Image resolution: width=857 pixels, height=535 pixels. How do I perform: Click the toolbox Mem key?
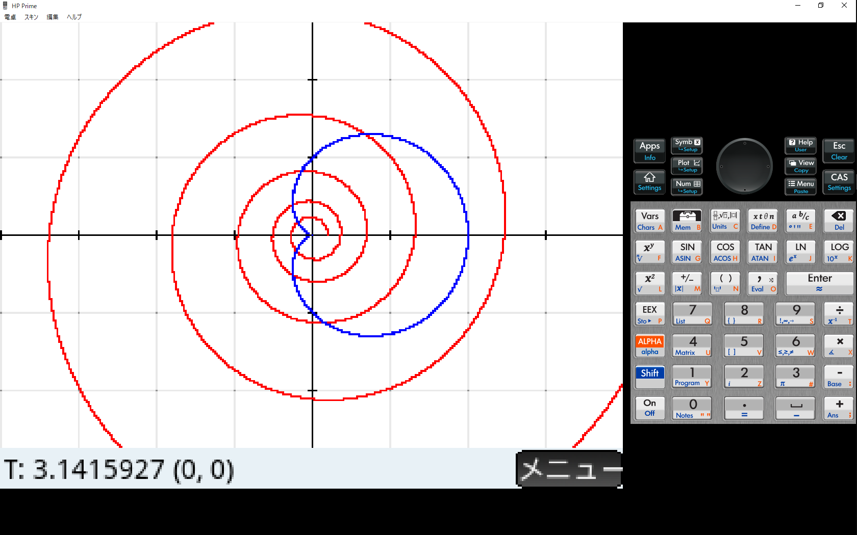coord(687,221)
